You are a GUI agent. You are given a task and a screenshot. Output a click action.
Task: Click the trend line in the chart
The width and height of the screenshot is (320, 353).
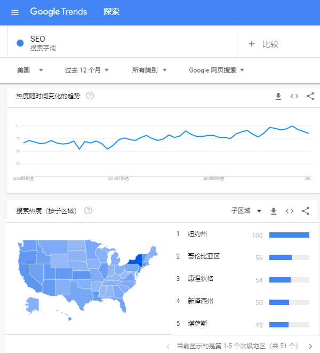[166, 138]
